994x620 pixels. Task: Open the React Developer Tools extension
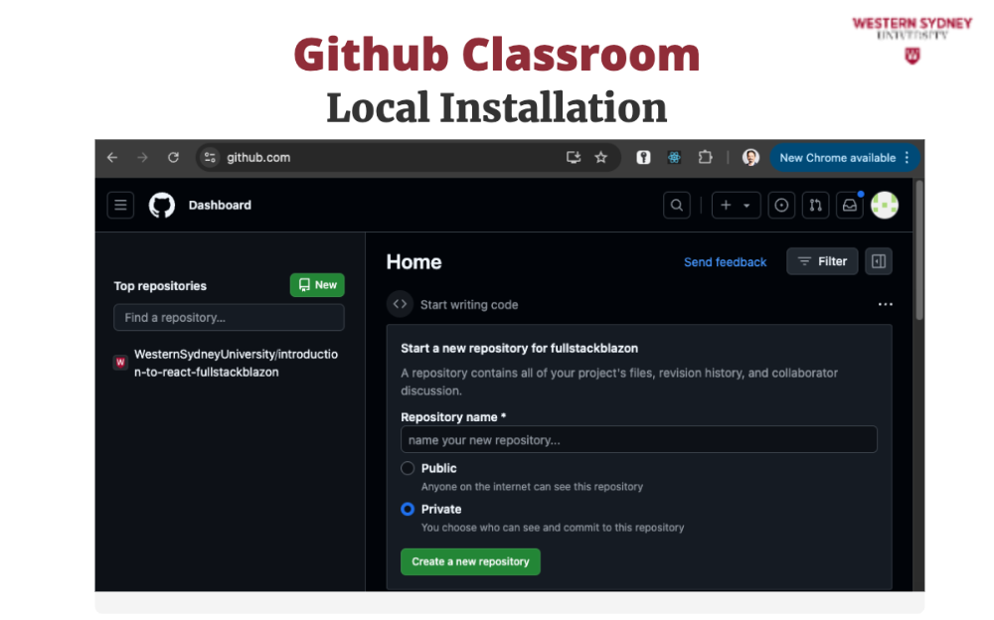[674, 158]
